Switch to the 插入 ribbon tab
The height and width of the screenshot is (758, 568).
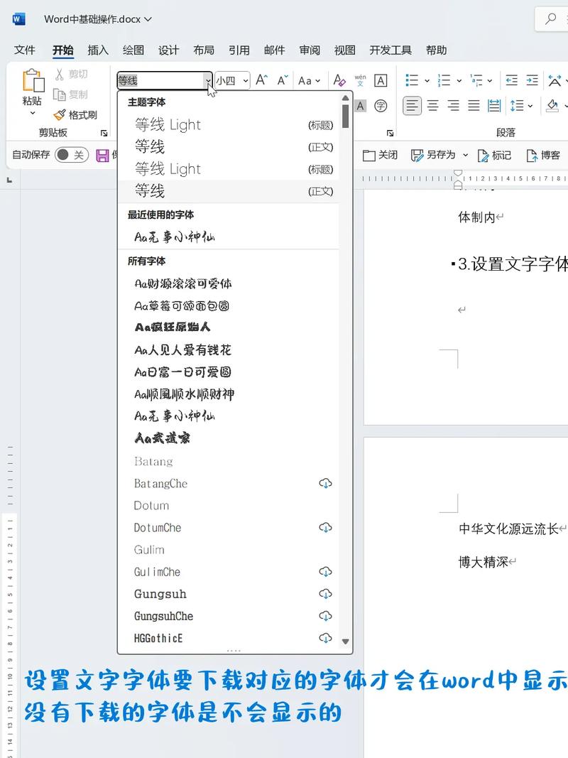coord(97,50)
